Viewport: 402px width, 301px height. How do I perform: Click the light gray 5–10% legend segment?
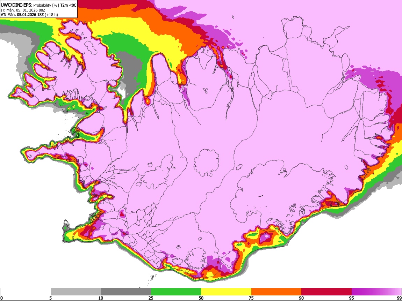coord(76,292)
